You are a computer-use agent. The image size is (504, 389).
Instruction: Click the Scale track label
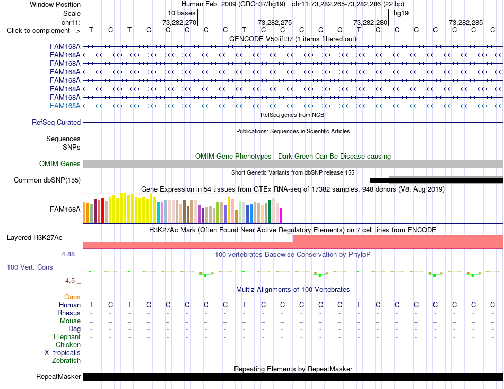pyautogui.click(x=72, y=13)
